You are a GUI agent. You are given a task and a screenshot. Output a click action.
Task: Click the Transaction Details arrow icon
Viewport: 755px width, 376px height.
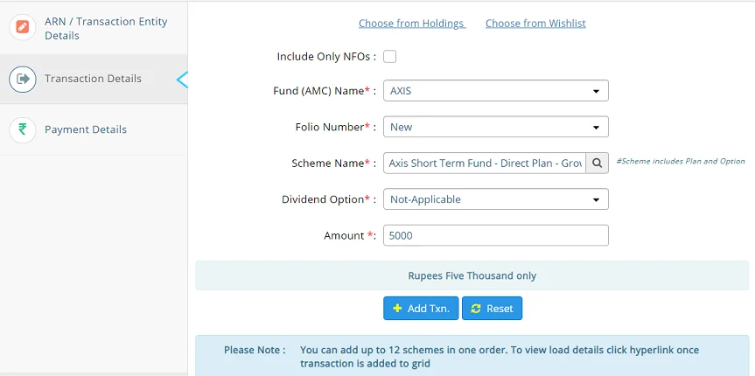coord(23,79)
